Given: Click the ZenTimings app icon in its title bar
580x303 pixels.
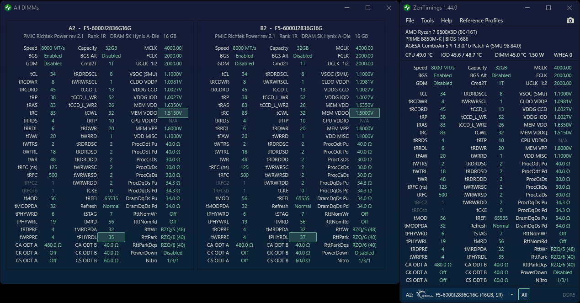Looking at the screenshot, I should coord(407,8).
